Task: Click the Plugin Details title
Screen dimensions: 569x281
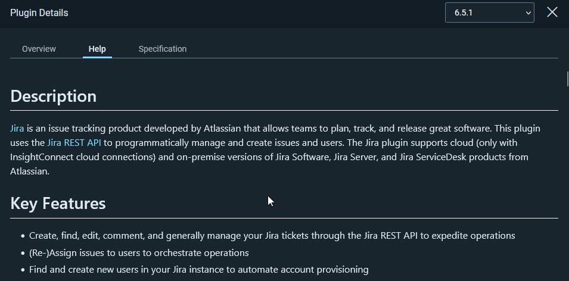Action: tap(39, 13)
